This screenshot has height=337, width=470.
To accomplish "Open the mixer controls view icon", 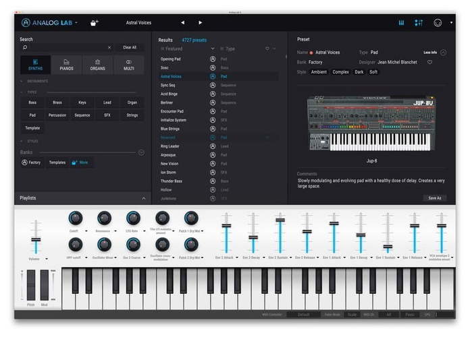I will pyautogui.click(x=419, y=23).
